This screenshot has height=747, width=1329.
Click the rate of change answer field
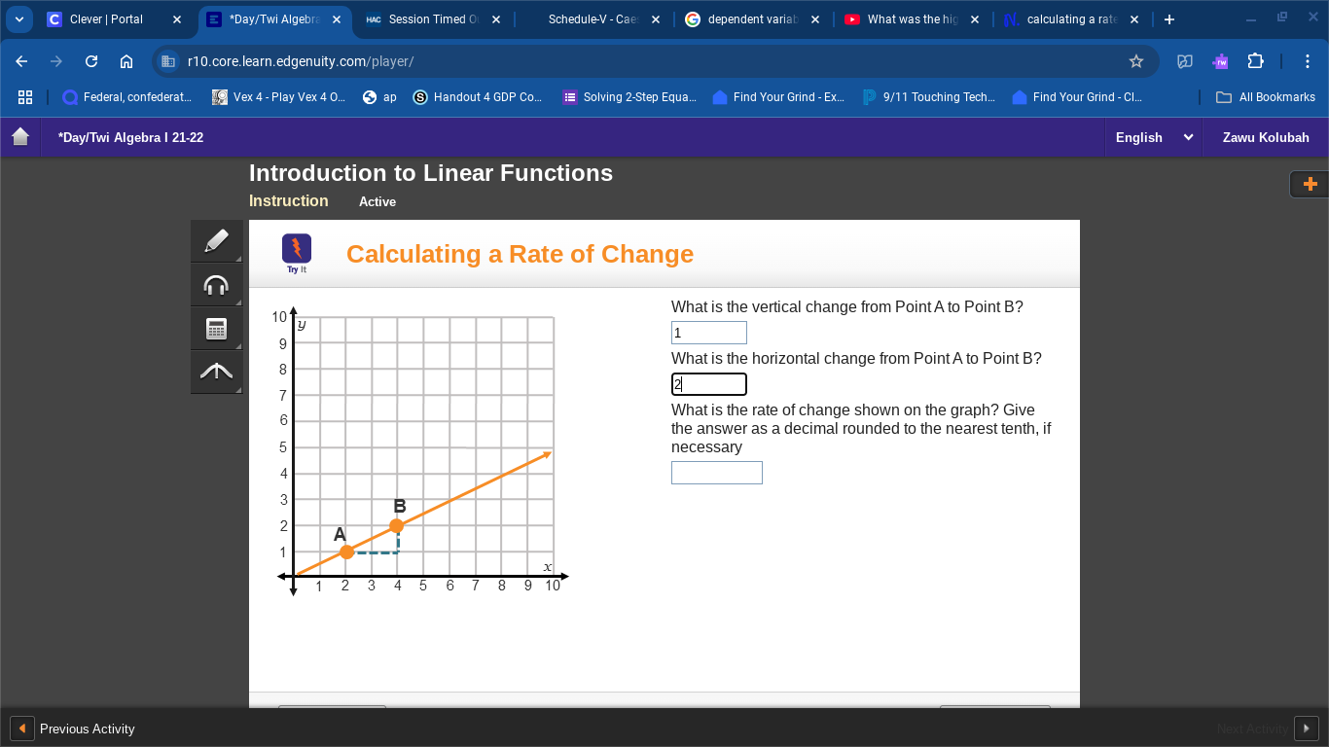(716, 473)
